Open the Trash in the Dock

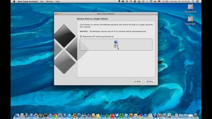tap(195, 115)
